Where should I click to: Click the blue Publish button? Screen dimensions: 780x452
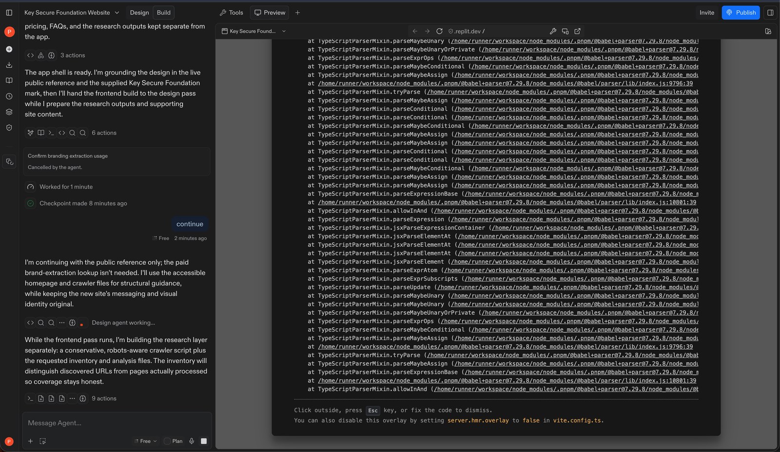point(741,13)
